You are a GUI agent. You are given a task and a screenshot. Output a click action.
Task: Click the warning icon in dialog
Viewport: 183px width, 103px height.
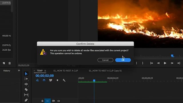coord(43,52)
